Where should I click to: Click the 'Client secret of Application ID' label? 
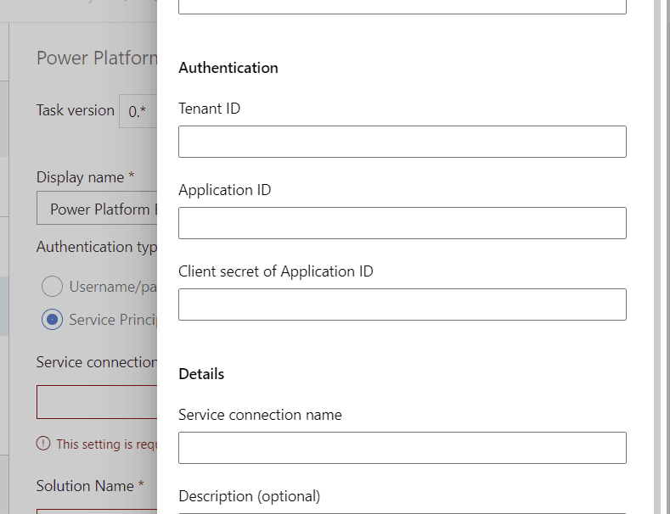(x=276, y=271)
